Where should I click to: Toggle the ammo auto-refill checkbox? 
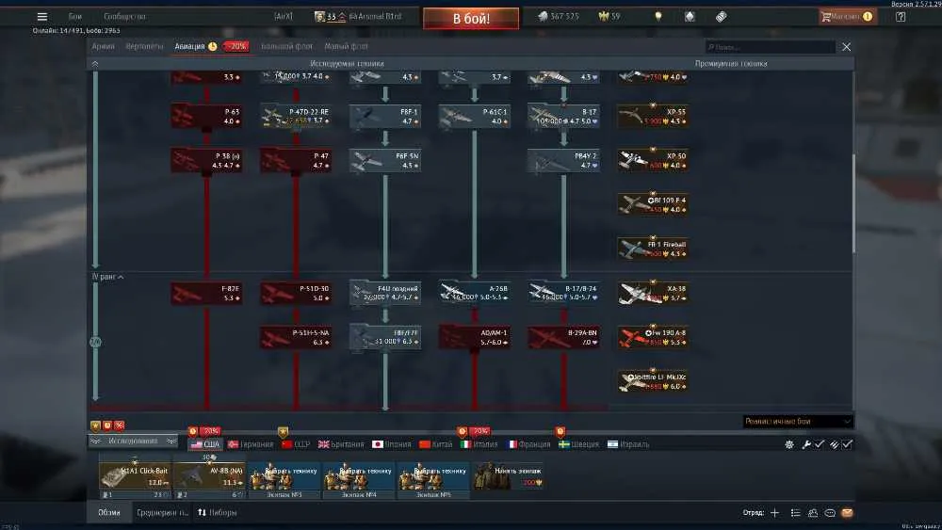click(847, 444)
